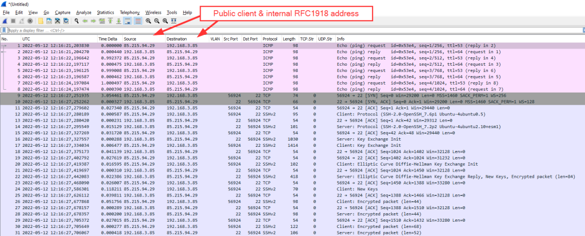The width and height of the screenshot is (585, 236).
Task: Open the Telephony menu
Action: tap(130, 13)
